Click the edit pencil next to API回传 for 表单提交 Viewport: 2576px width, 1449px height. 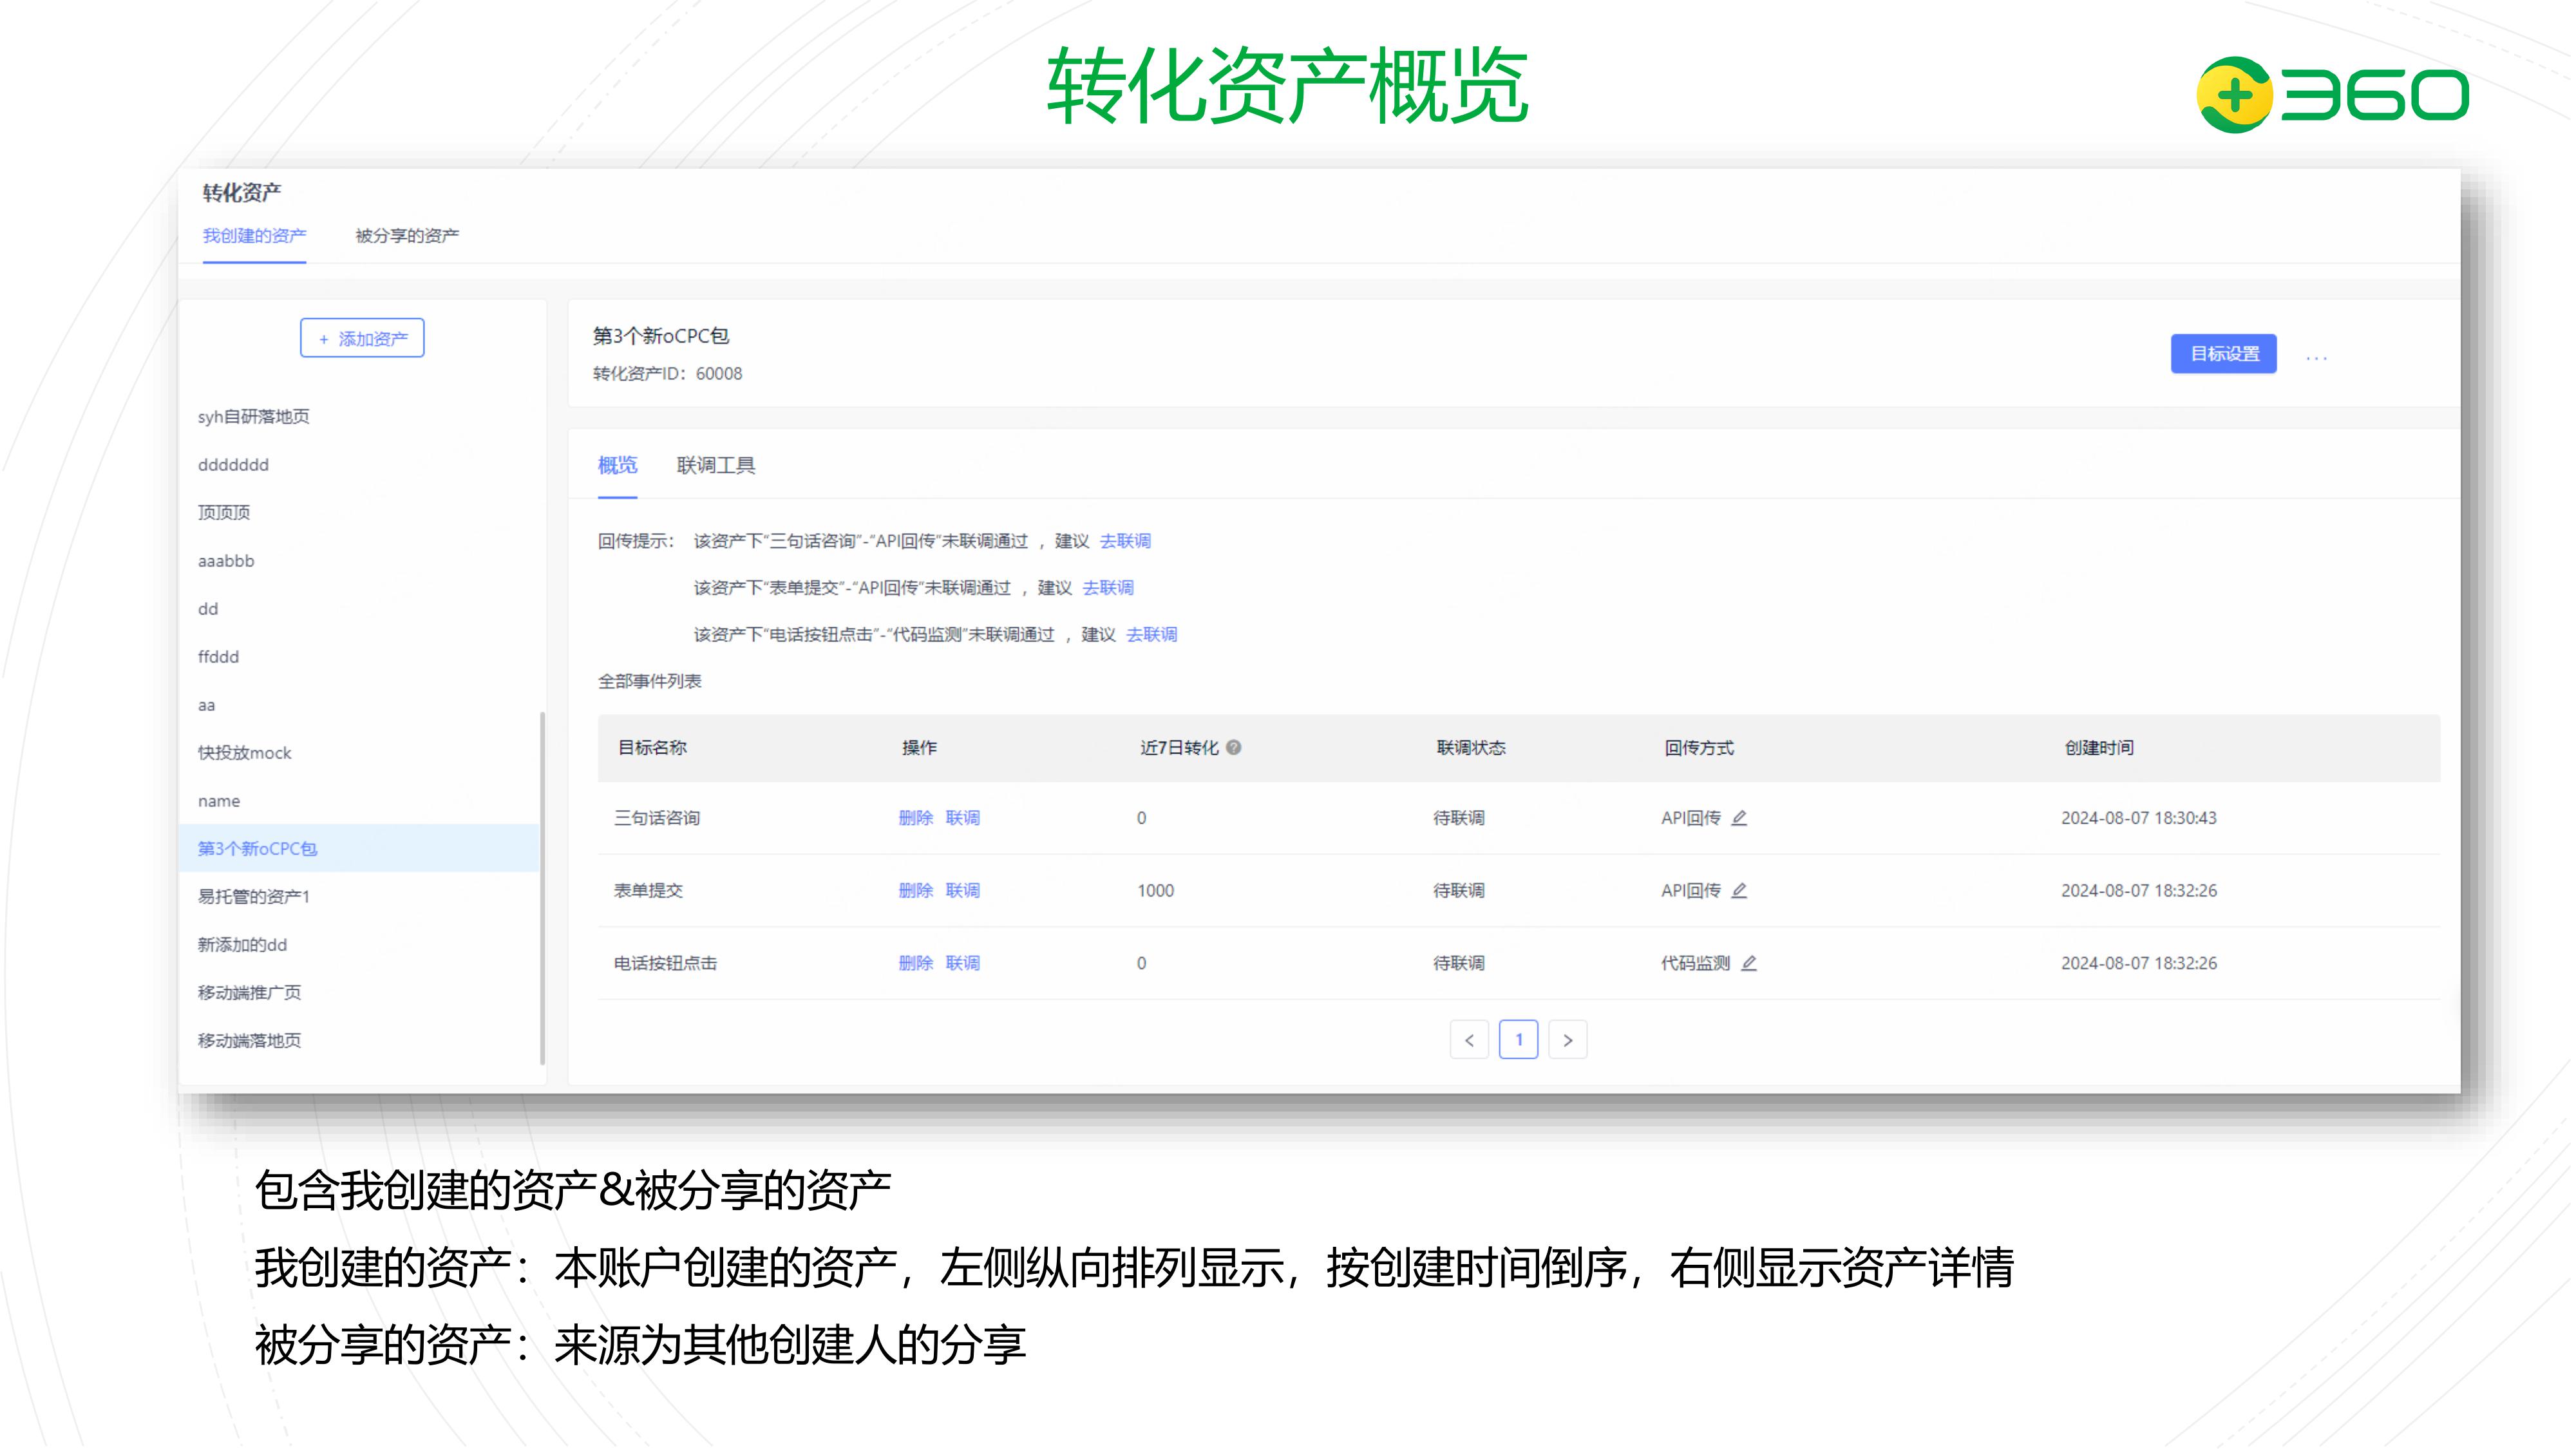[x=1739, y=890]
